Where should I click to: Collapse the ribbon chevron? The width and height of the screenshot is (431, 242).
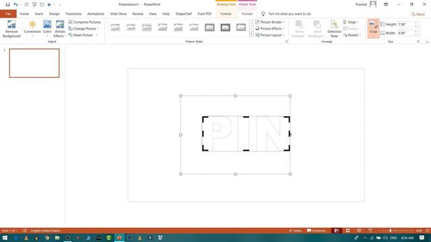coord(427,42)
